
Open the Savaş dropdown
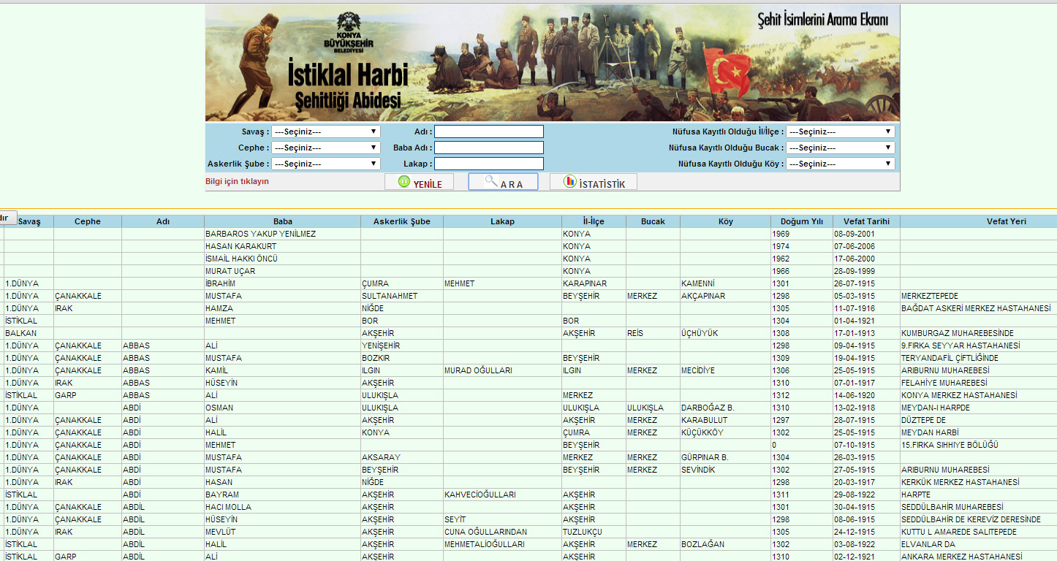[326, 131]
